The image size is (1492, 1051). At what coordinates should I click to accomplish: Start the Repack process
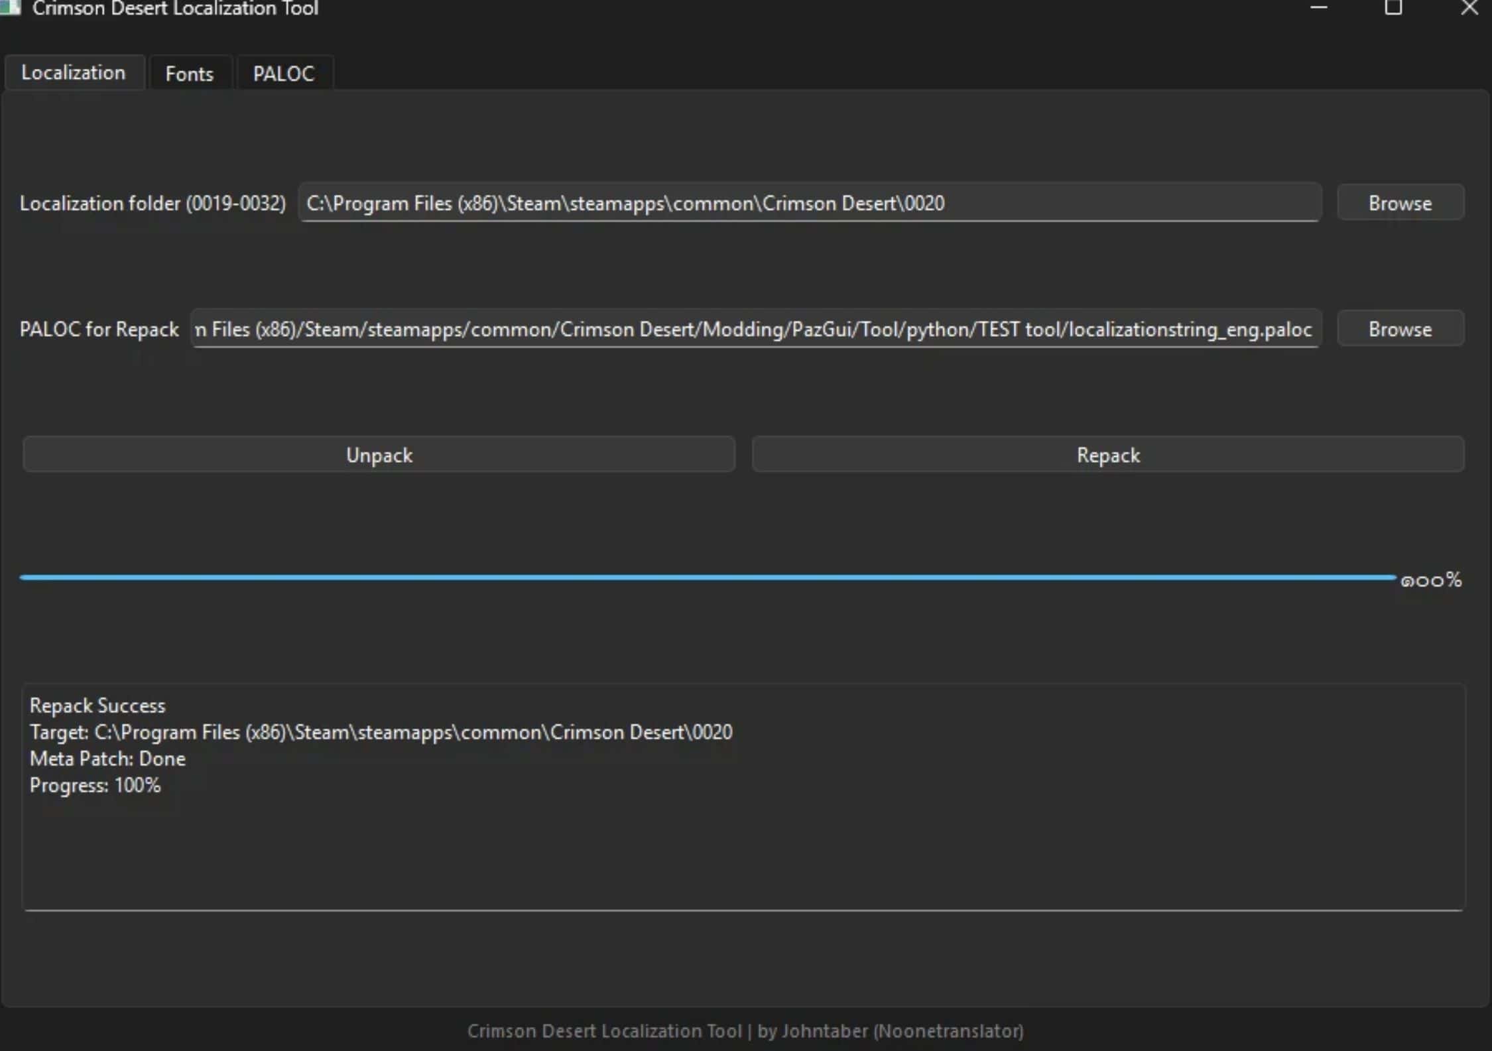[x=1107, y=454]
